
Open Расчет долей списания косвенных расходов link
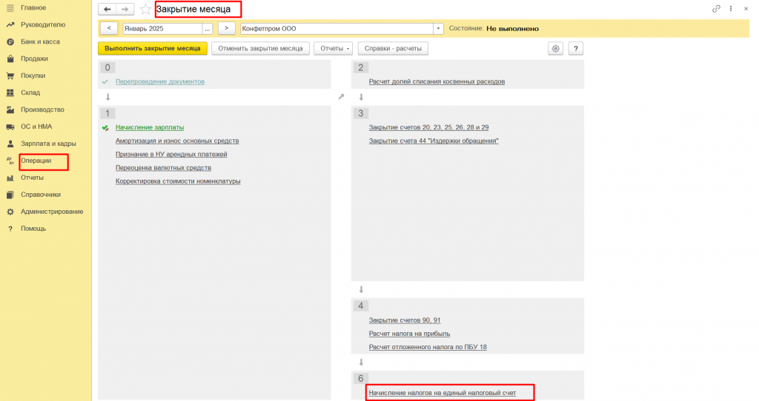[x=437, y=81]
